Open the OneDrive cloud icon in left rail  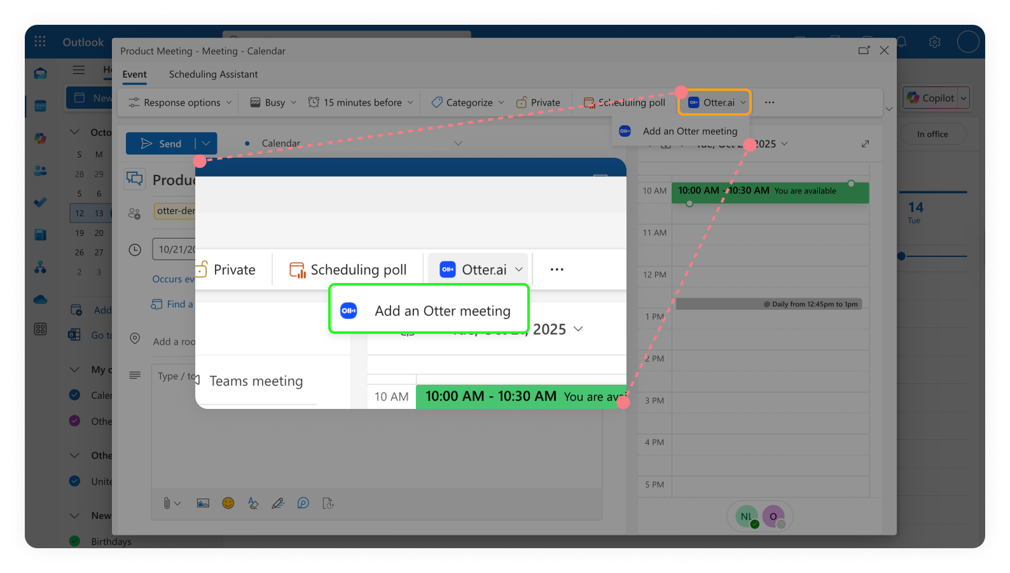(40, 299)
